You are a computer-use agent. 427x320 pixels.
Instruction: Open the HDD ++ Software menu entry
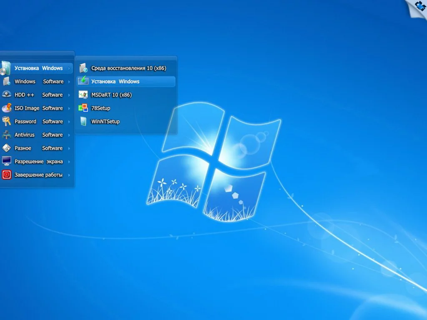(x=37, y=95)
